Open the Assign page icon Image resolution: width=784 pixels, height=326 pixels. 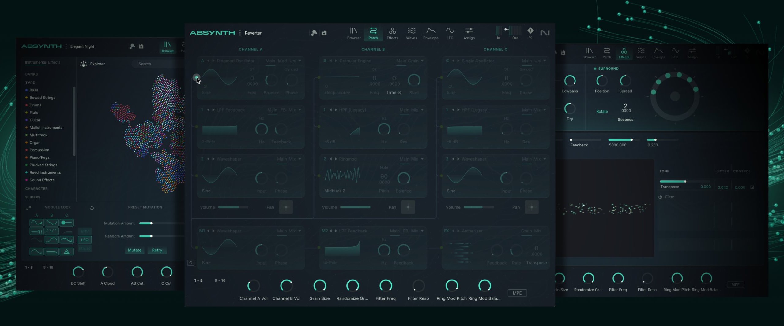469,33
